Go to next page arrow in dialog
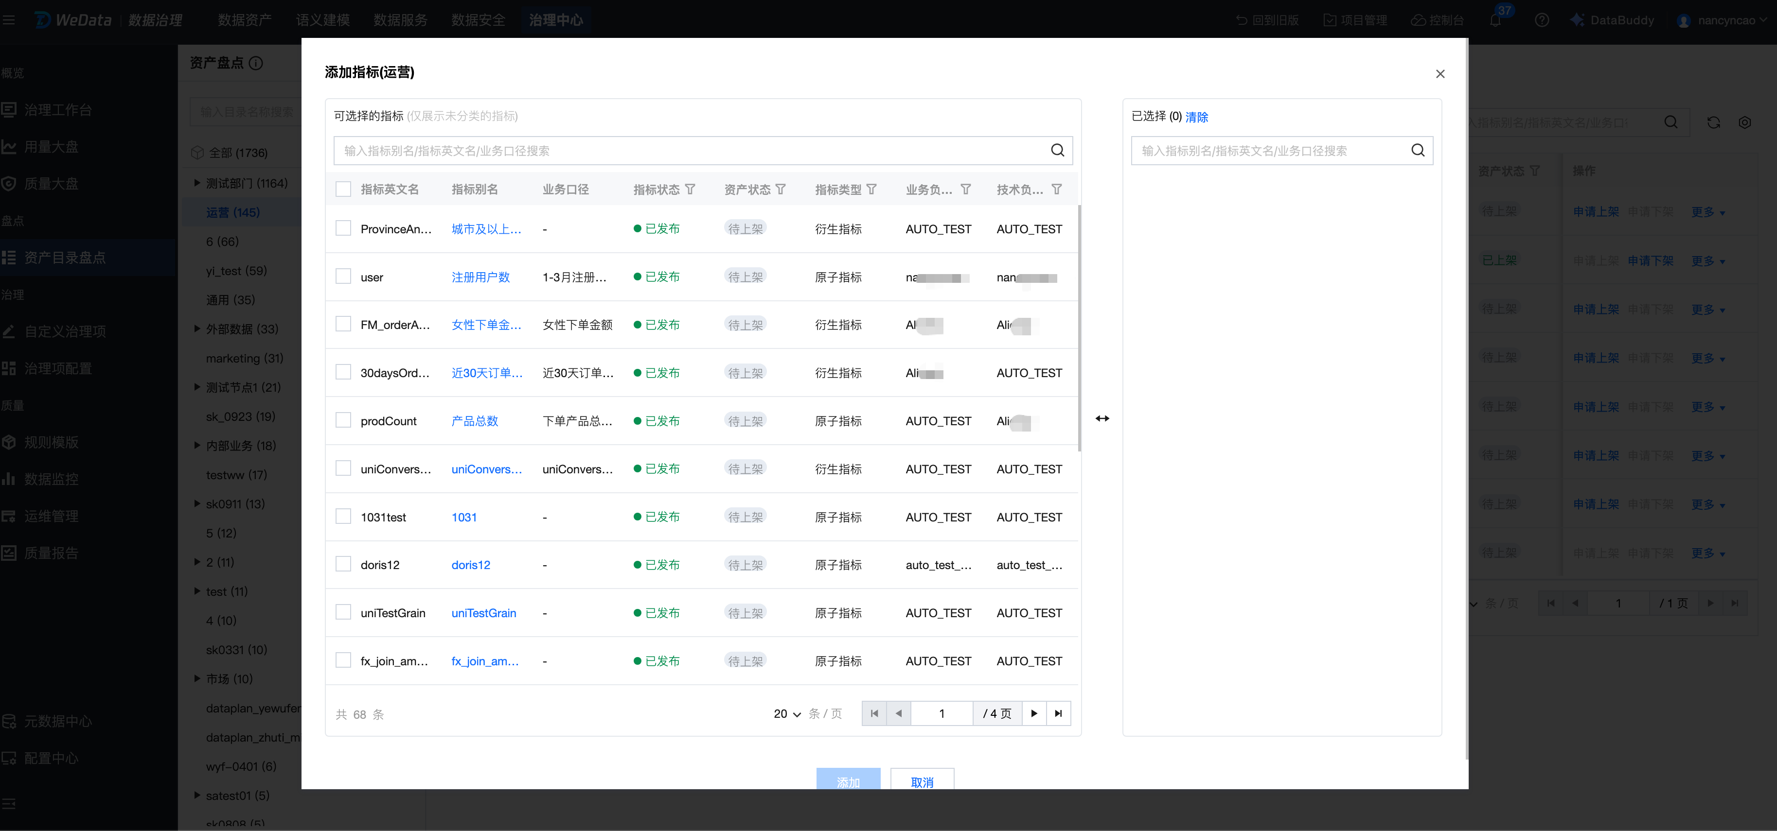This screenshot has height=831, width=1777. click(x=1033, y=713)
